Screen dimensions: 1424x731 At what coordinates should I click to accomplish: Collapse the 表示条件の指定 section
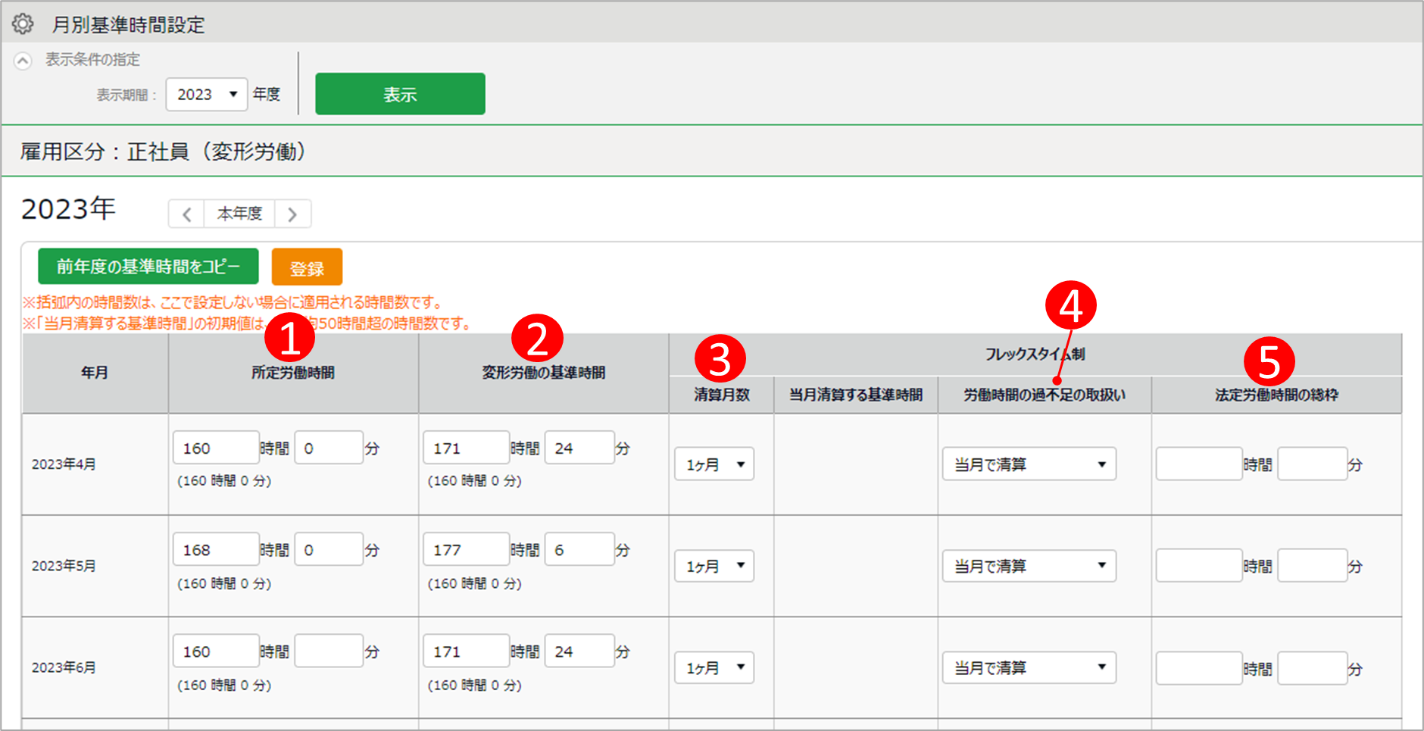coord(23,61)
